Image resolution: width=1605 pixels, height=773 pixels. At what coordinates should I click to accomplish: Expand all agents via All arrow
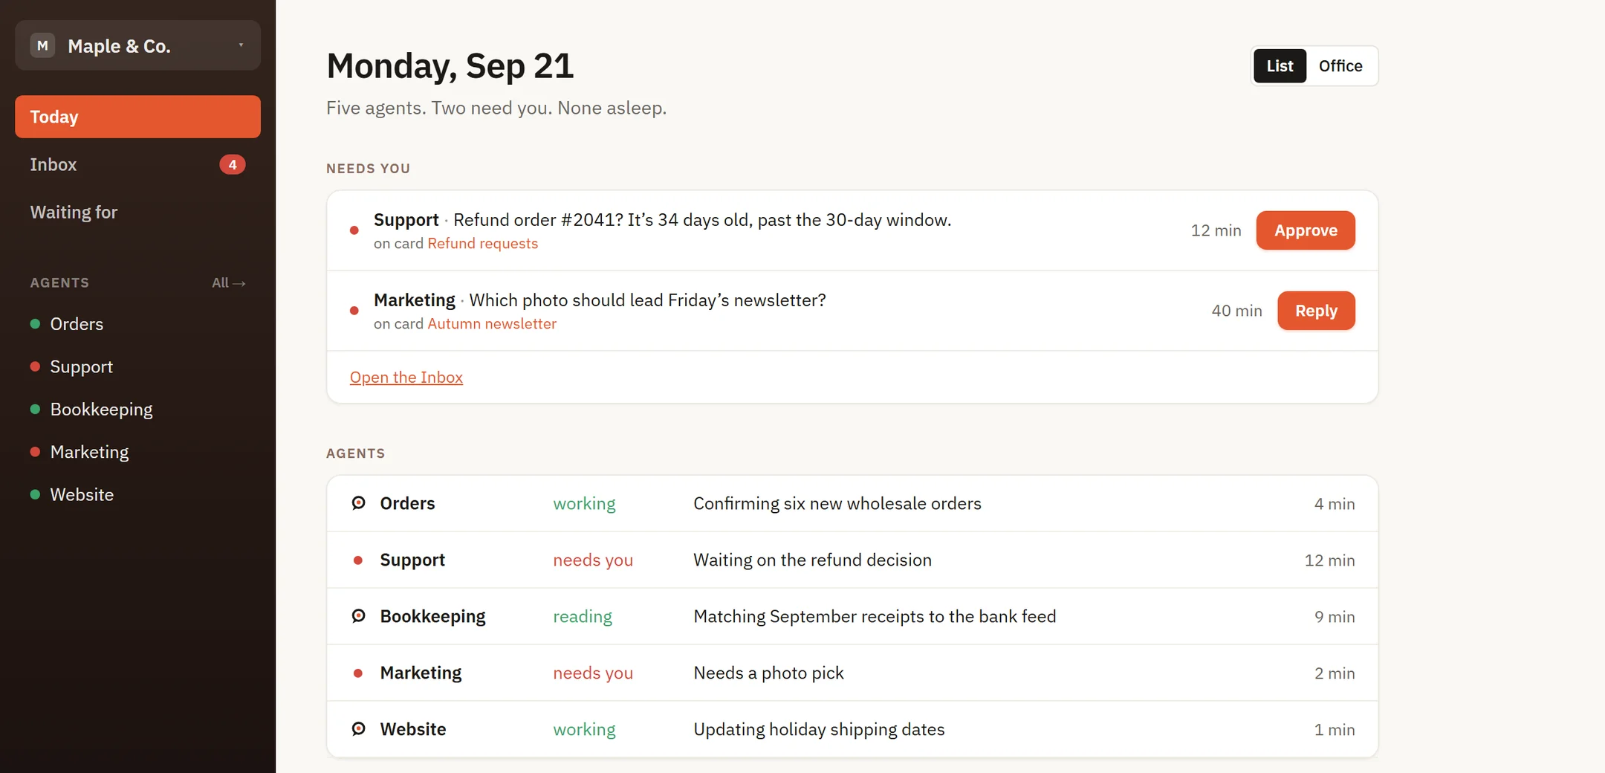[x=229, y=283]
